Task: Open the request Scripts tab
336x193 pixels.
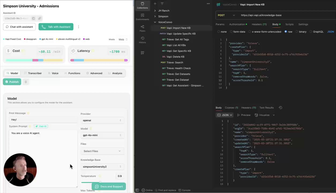Action: (289, 24)
